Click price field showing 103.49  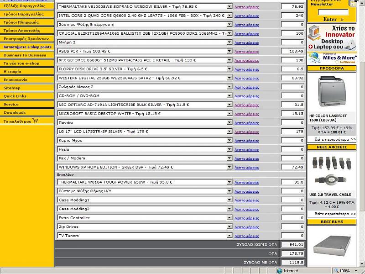(x=292, y=51)
